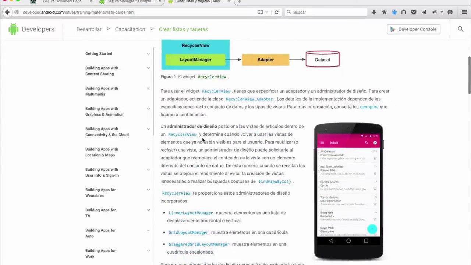This screenshot has height=265, width=471.
Task: Follow the ejemplos link
Action: (369, 107)
